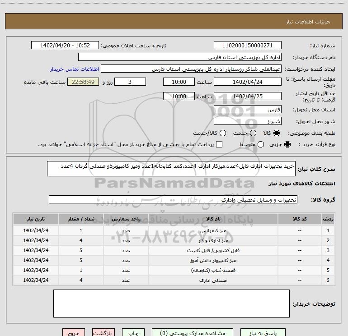Click the تاریخ نیاز column header
348x336 pixels.
pos(36,219)
